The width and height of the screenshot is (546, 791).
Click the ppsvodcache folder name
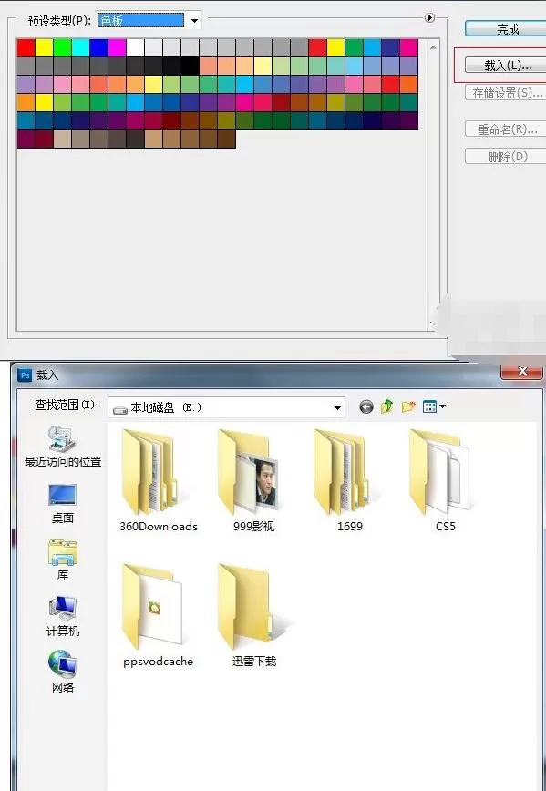tap(158, 662)
